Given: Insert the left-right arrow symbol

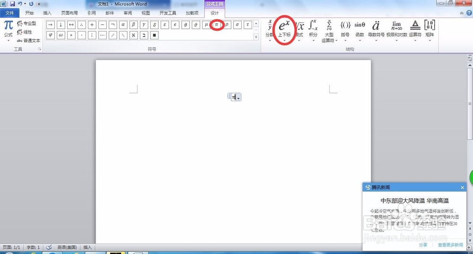Looking at the screenshot, I should pyautogui.click(x=71, y=25).
